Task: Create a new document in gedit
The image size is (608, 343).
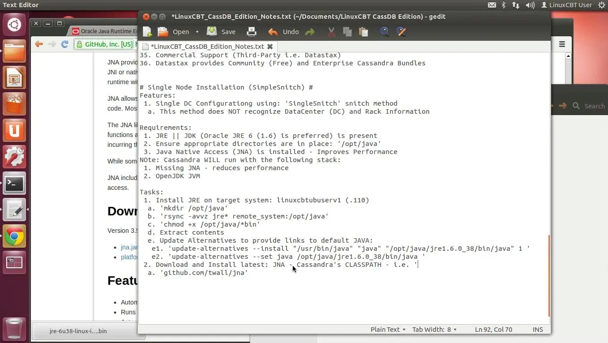Action: [x=147, y=32]
